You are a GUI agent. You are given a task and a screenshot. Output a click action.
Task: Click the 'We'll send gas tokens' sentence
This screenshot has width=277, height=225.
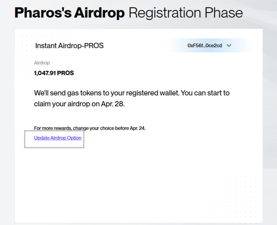[132, 93]
